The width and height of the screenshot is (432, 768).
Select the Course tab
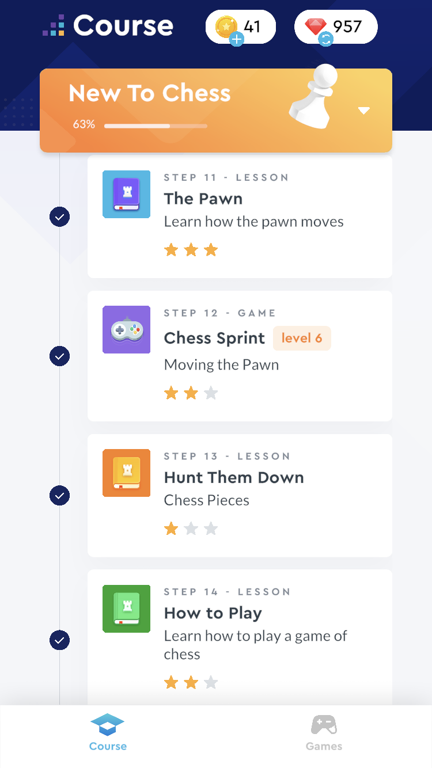[108, 732]
